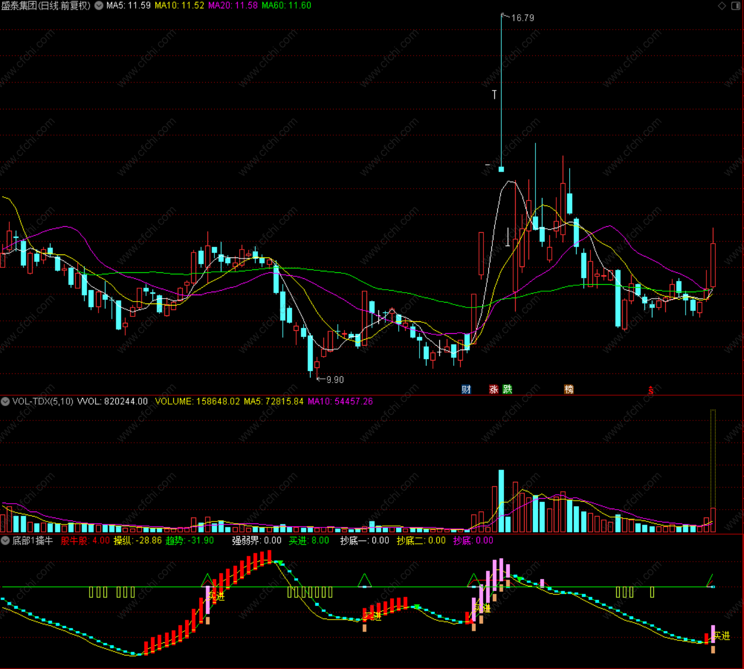Expand the VOL-TDX indicator dropdown arrow

(x=5, y=401)
